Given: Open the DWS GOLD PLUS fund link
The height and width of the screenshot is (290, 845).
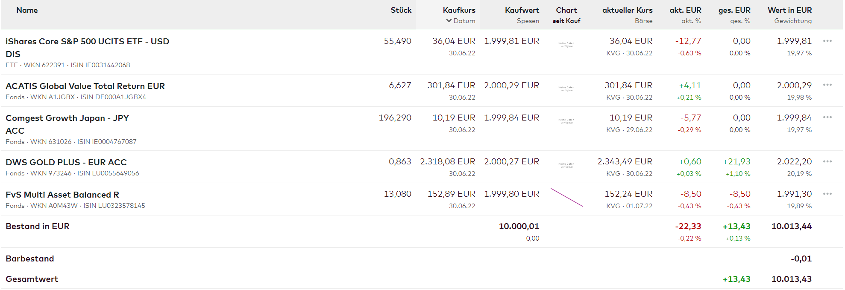Looking at the screenshot, I should [x=66, y=163].
